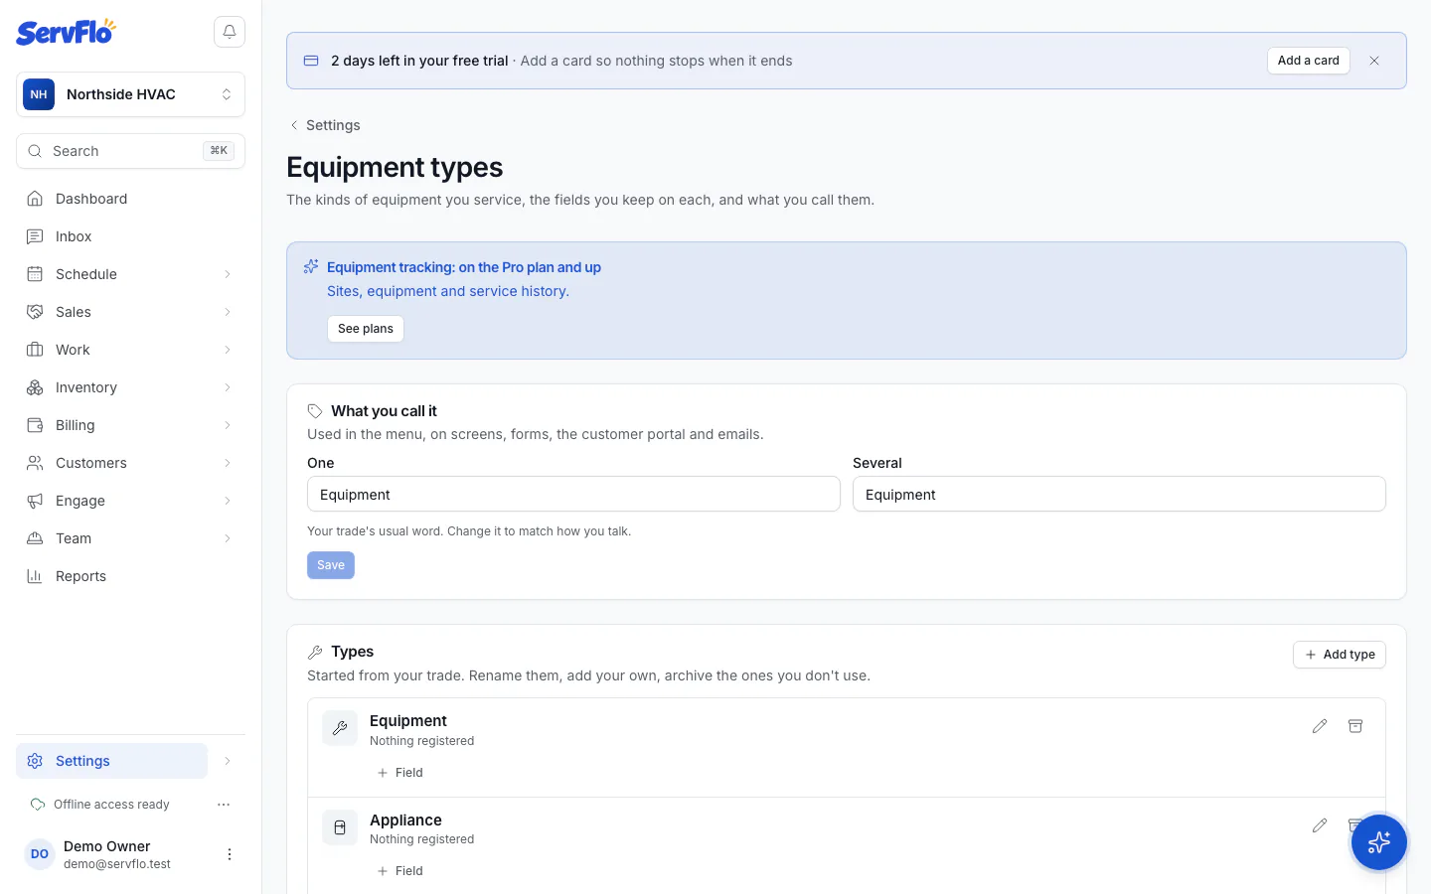Click the Appliance type icon

(x=340, y=827)
